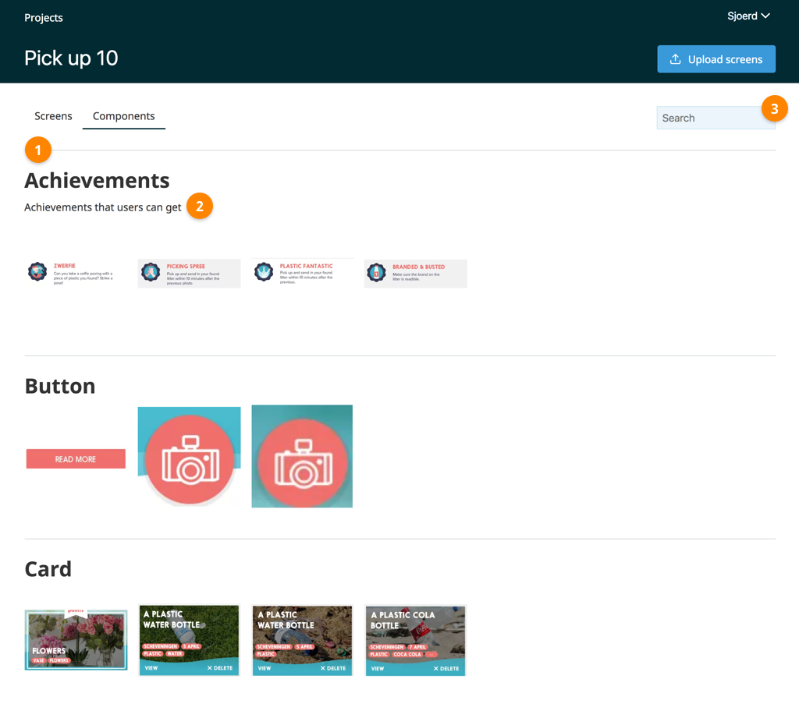
Task: Focus the Search input field
Action: pos(708,118)
